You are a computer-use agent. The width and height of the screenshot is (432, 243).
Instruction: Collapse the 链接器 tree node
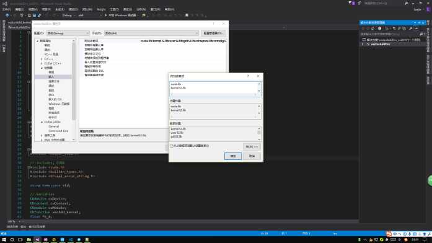click(x=42, y=68)
